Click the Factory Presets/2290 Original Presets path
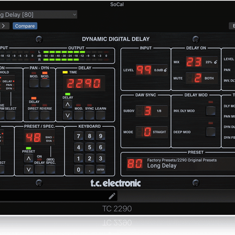 click(182, 160)
